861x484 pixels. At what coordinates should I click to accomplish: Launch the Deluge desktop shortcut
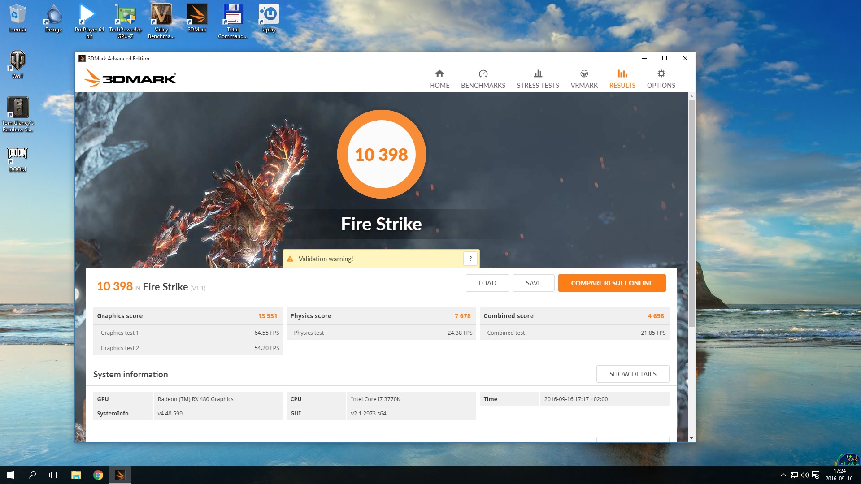tap(53, 18)
